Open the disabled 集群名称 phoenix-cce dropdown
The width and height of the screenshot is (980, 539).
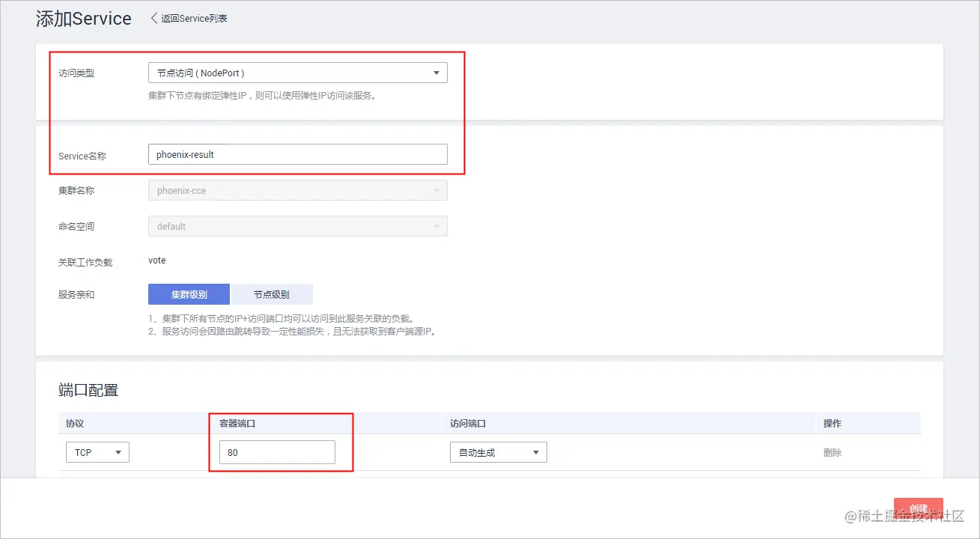298,190
